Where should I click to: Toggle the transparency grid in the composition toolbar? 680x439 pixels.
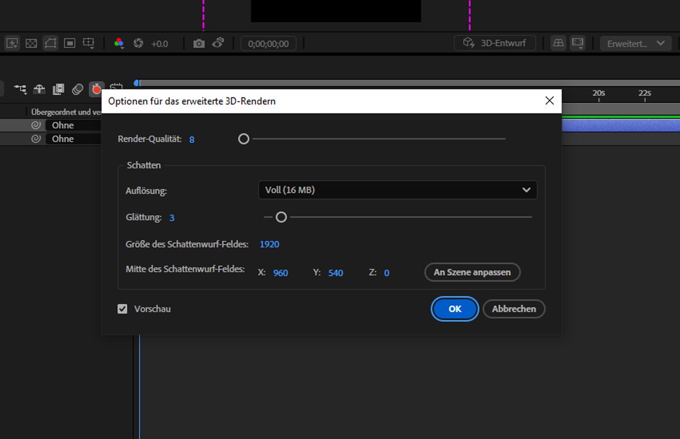point(31,43)
